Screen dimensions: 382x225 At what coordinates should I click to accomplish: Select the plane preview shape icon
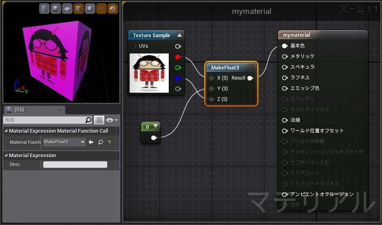pyautogui.click(x=67, y=9)
